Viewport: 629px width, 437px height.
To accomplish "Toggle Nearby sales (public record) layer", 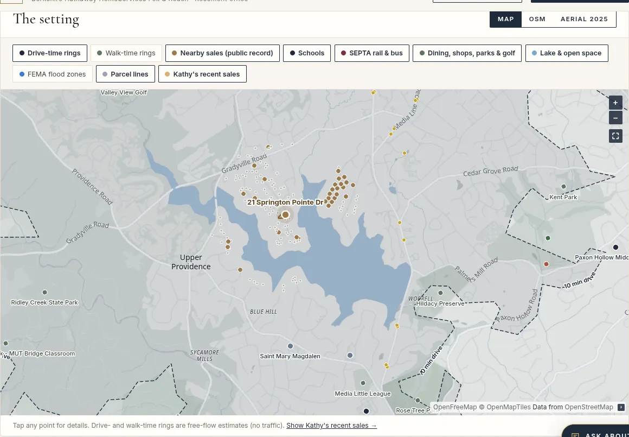I will [222, 53].
